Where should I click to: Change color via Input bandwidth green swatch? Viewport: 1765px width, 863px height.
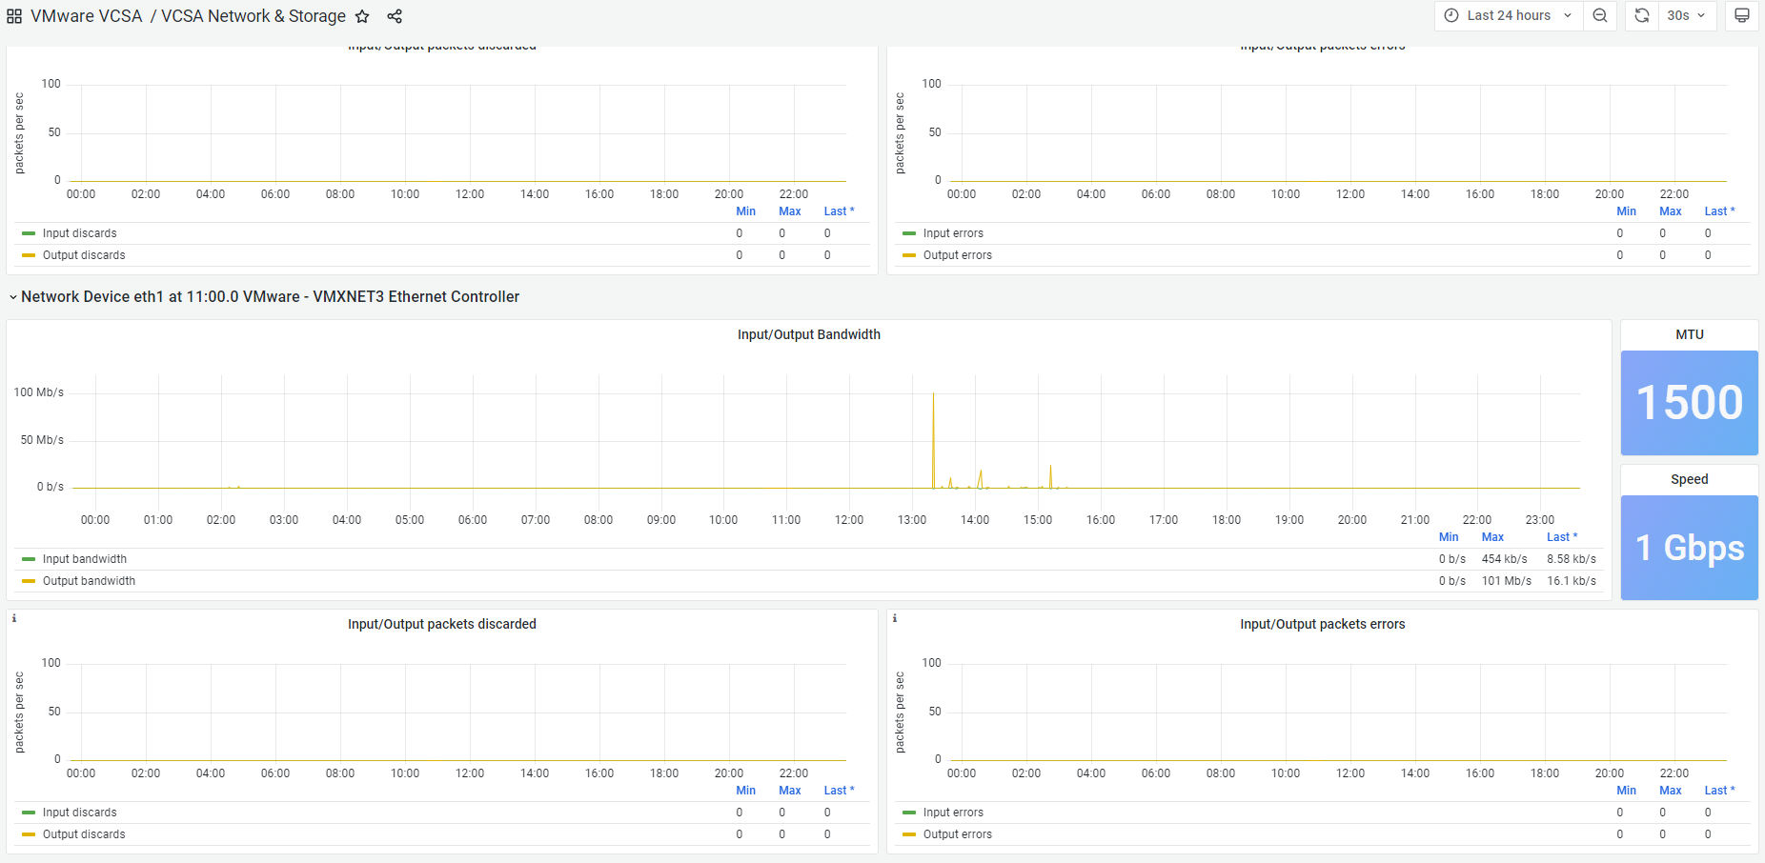pyautogui.click(x=29, y=559)
